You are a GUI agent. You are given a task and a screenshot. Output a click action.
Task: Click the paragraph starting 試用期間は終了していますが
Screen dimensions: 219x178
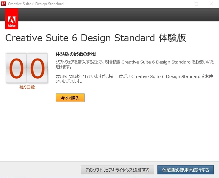pos(134,79)
